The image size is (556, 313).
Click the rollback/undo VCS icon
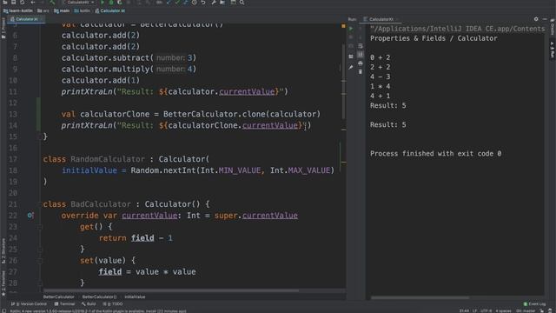[x=203, y=3]
